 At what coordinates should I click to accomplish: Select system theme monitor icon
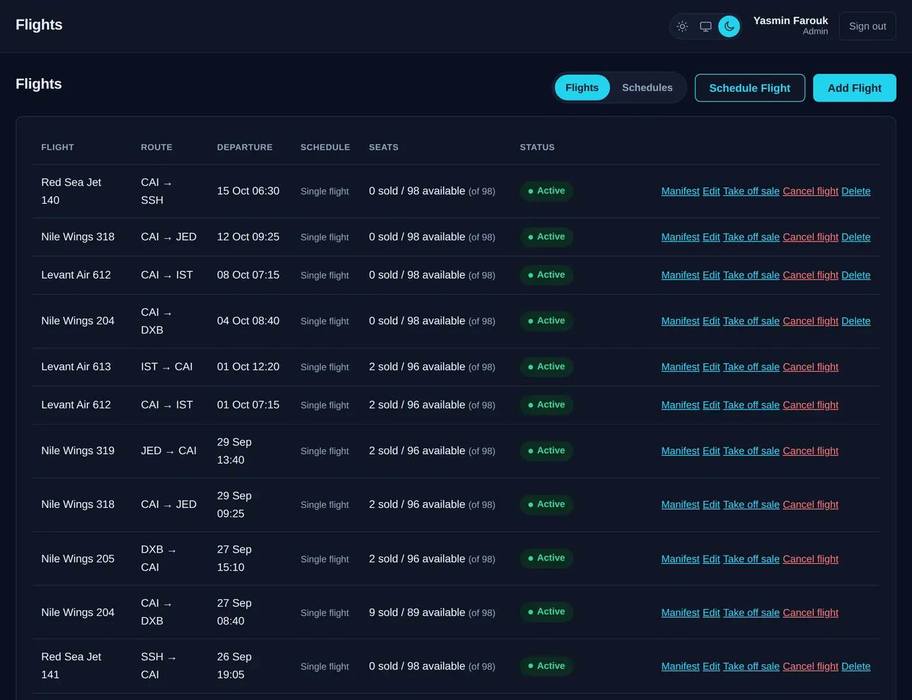pyautogui.click(x=705, y=27)
